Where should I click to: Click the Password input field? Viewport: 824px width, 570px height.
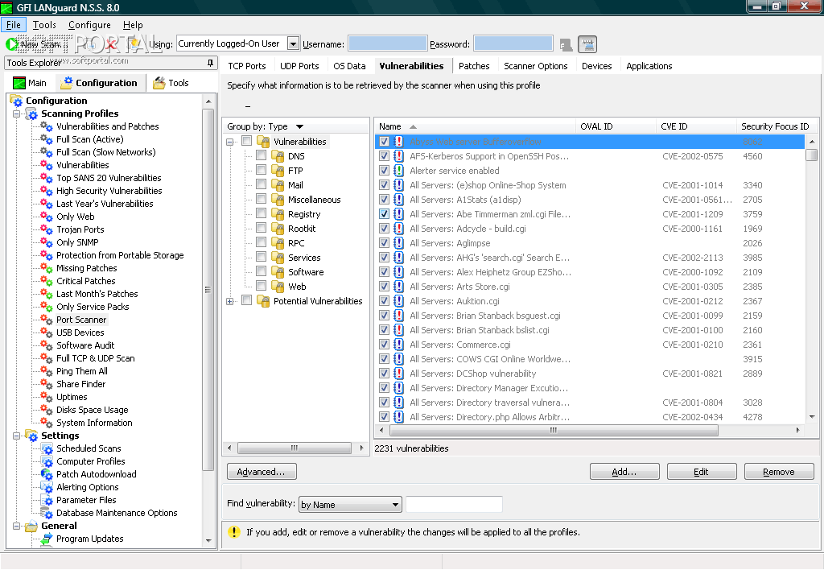coord(513,43)
